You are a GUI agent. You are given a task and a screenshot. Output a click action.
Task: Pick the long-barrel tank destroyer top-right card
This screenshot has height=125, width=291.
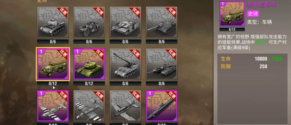(162, 22)
